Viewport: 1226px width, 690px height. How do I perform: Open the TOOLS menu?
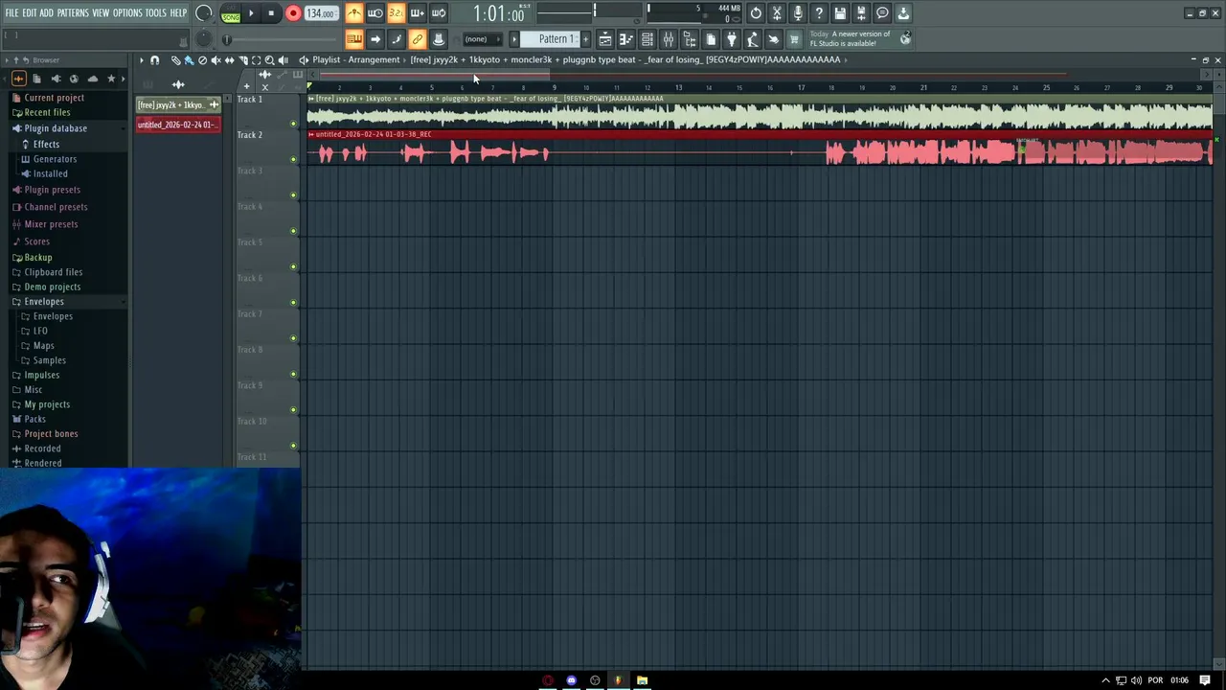point(156,13)
